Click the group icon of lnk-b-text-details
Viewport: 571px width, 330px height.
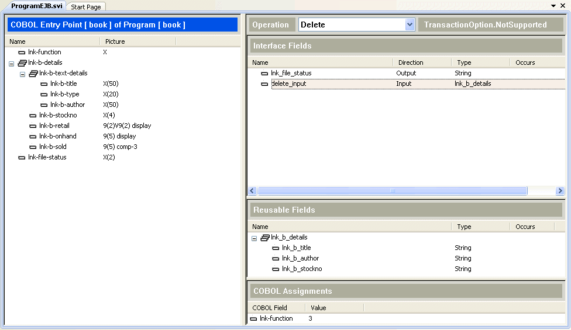click(33, 74)
